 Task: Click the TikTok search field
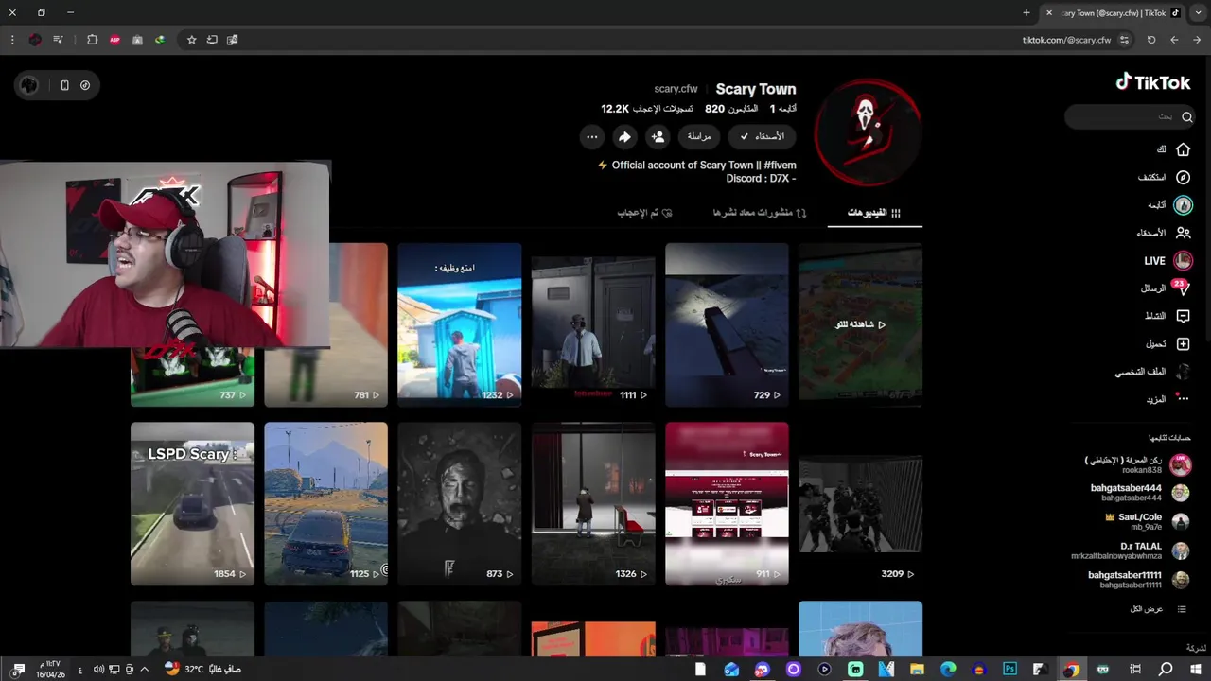tap(1131, 116)
